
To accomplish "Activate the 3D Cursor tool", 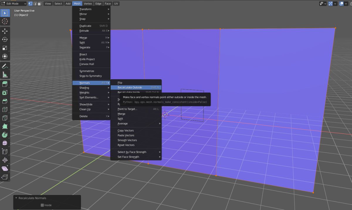I will (x=5, y=21).
